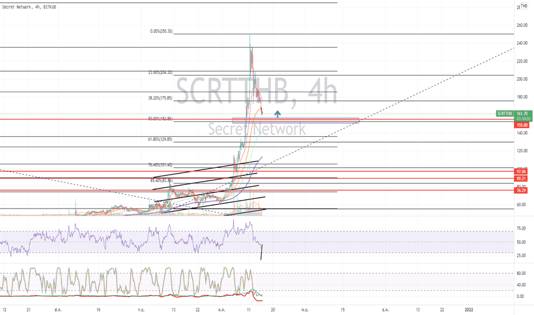Click the date 20 on time axis
Image resolution: width=534 pixels, height=315 pixels.
coord(273,310)
